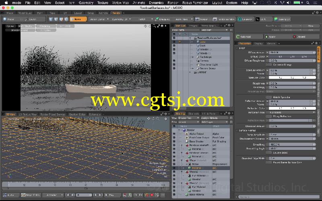Select Edges selection mode icon

pyautogui.click(x=56, y=19)
